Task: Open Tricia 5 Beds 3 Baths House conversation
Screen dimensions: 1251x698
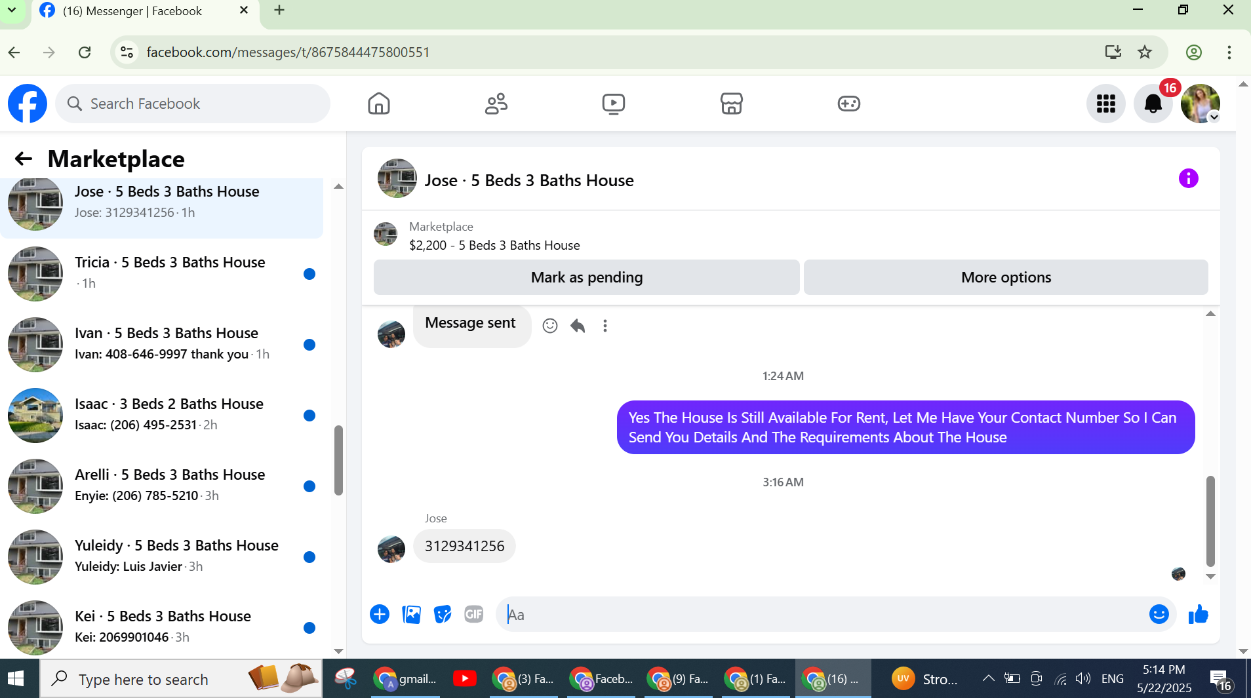Action: click(161, 273)
